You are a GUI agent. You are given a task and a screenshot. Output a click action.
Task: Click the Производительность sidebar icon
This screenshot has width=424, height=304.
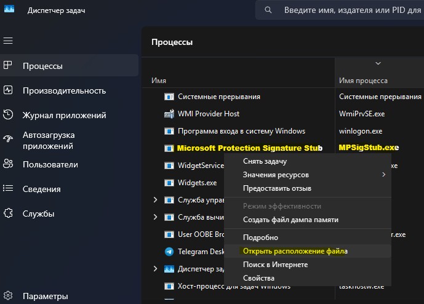[x=8, y=90]
